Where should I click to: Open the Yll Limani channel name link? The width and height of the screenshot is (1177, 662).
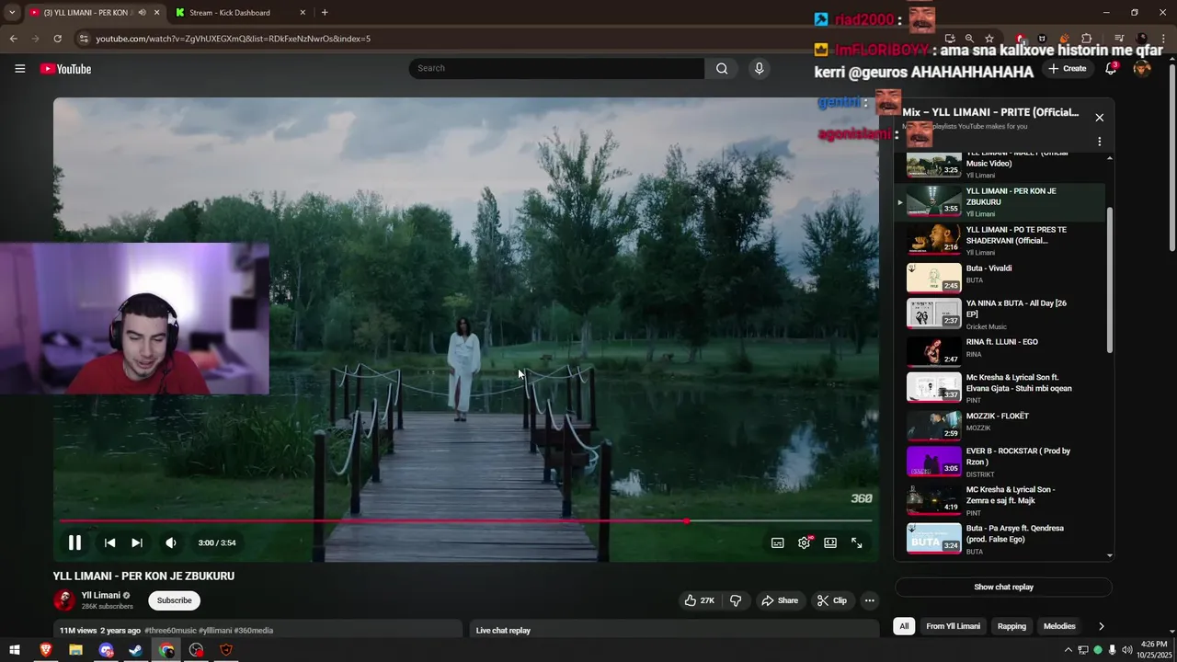pos(100,595)
